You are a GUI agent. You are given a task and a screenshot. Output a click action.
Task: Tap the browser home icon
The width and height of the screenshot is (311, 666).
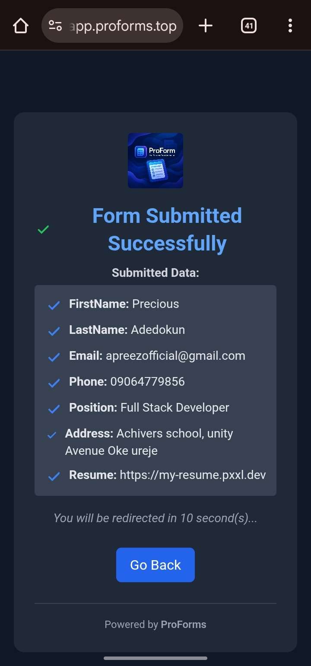click(x=21, y=26)
